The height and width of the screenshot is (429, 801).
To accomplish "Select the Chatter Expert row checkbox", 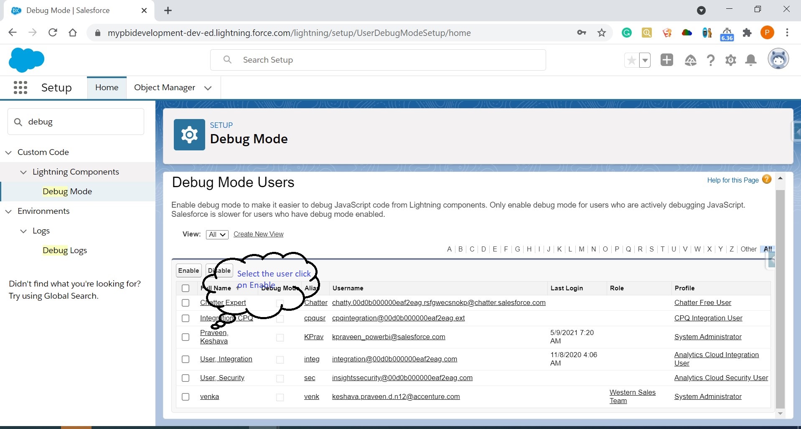I will click(186, 303).
